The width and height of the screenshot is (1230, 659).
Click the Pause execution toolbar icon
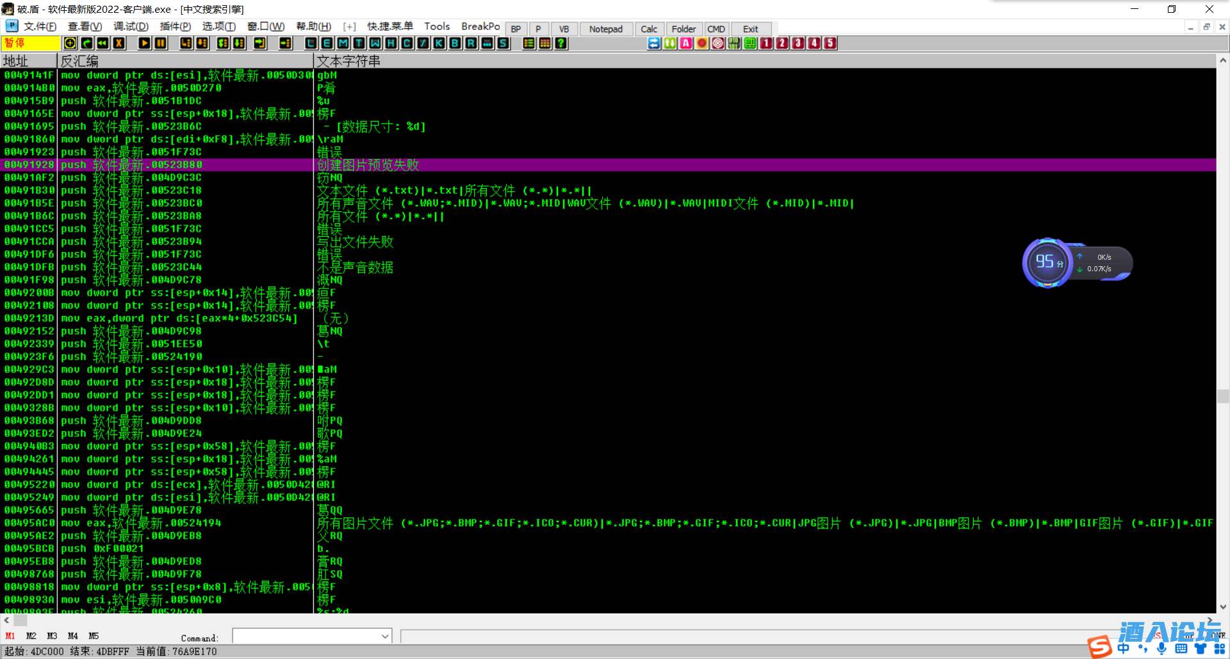click(x=160, y=43)
